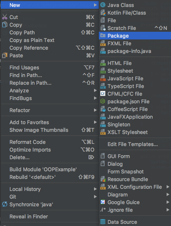Viewport: 171px width, 226px height.
Task: Expand the Git submenu arrow
Action: pyautogui.click(x=95, y=196)
